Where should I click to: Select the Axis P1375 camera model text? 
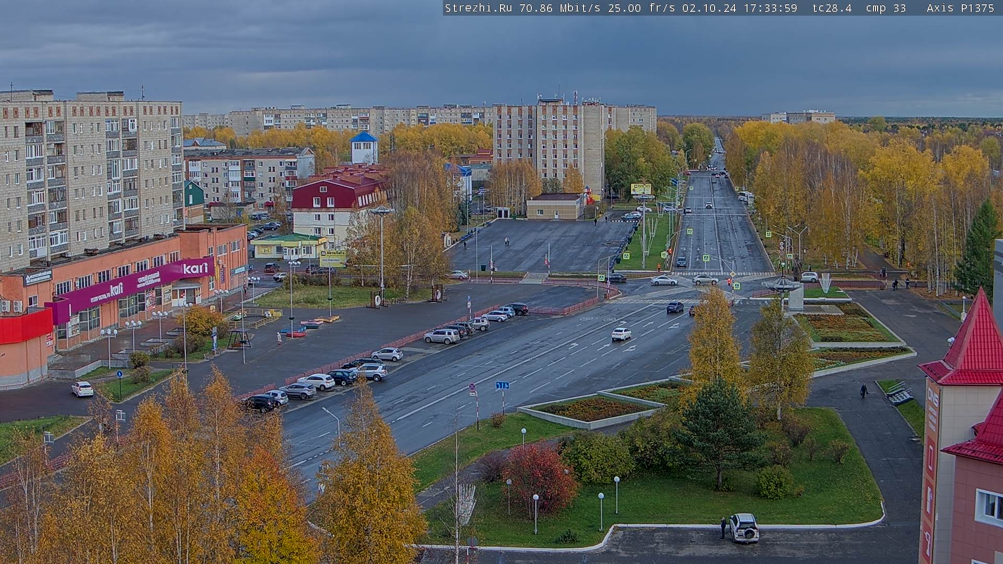tap(960, 8)
